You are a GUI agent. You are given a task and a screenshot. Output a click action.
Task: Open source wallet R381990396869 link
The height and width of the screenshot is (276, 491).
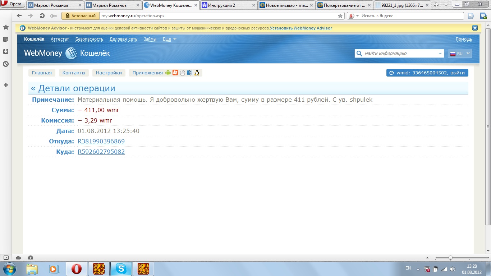(x=101, y=141)
